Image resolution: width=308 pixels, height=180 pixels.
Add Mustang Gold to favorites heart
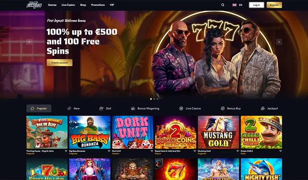pyautogui.click(x=238, y=151)
